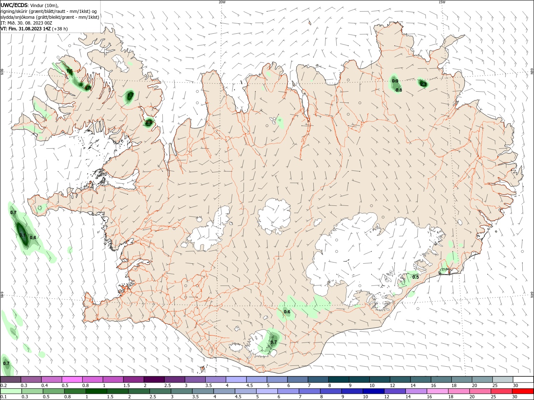Viewport: 534px width, 400px height.
Task: Click the 3.1 precipitation value offshore west
Action: coord(23,235)
